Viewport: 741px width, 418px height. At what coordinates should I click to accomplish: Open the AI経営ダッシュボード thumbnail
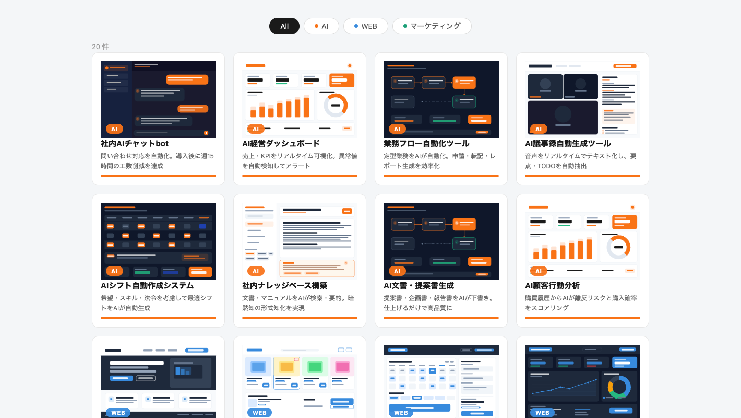point(300,99)
